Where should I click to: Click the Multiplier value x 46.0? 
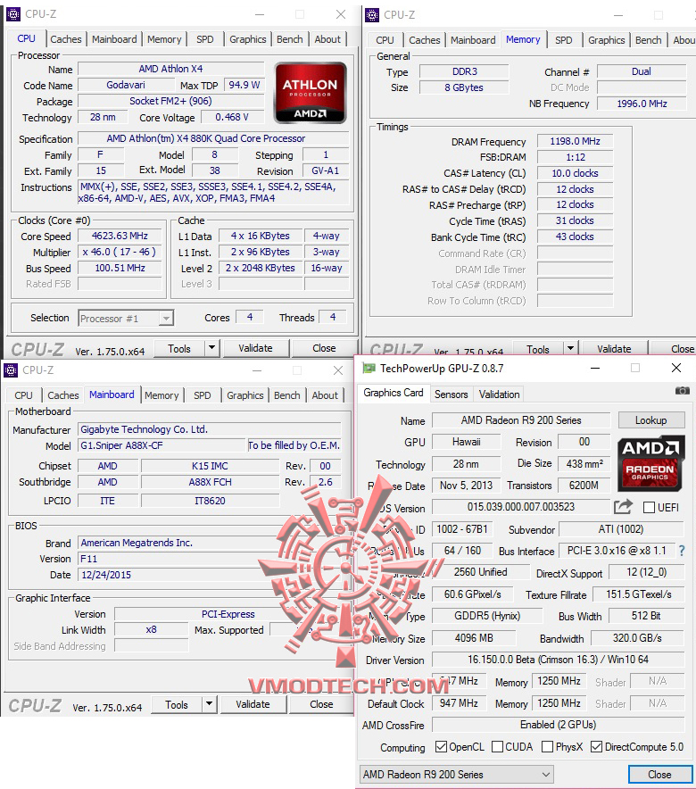[x=120, y=252]
